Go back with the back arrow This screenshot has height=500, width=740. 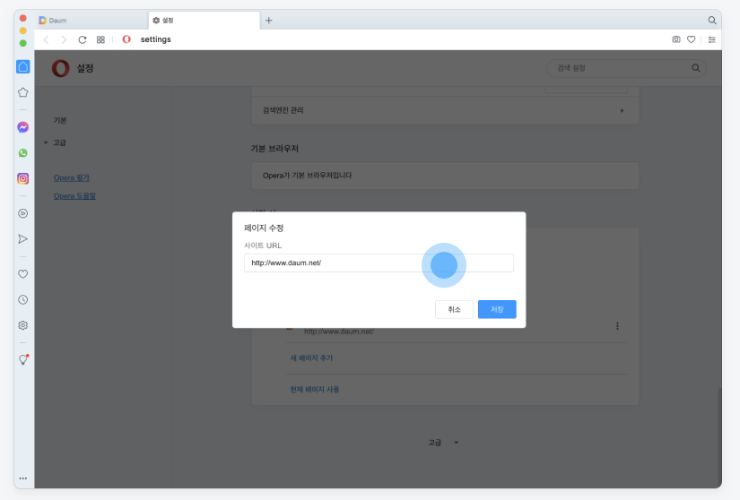tap(46, 39)
